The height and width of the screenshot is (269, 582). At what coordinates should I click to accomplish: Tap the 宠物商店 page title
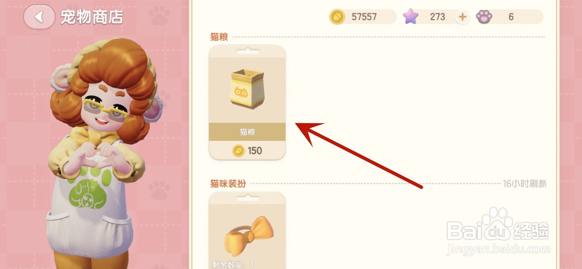[92, 17]
